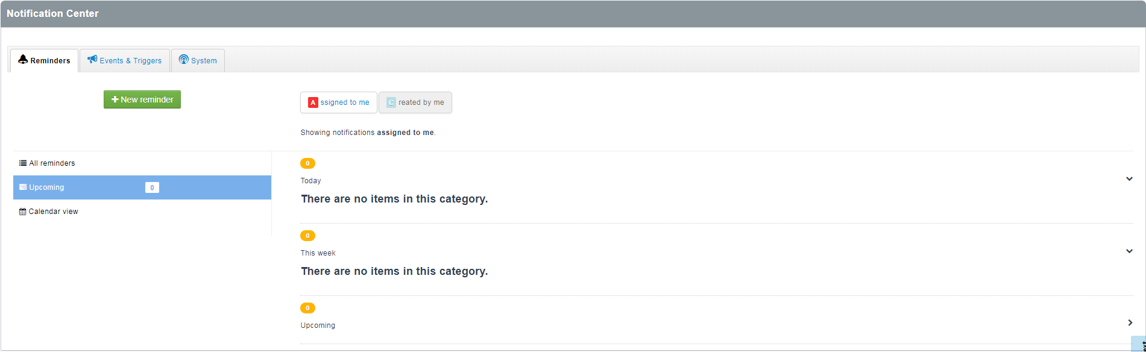Expand the Upcoming section arrow
The height and width of the screenshot is (352, 1146).
click(x=1130, y=323)
